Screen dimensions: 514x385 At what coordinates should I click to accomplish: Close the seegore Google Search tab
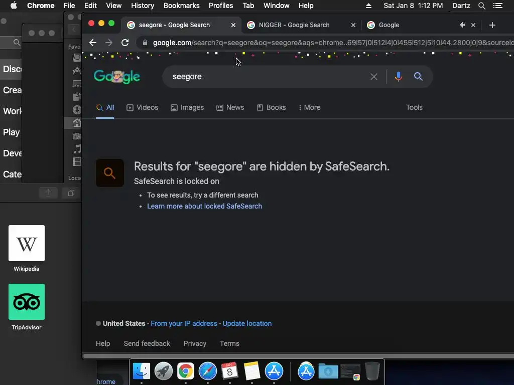click(233, 25)
